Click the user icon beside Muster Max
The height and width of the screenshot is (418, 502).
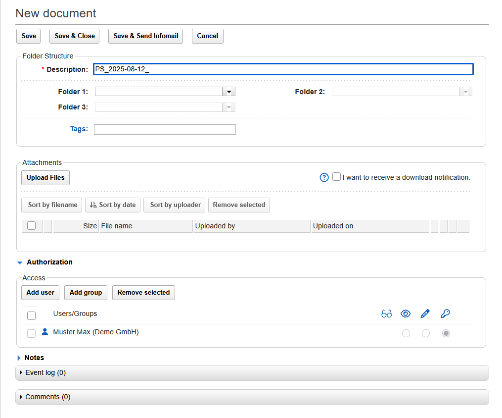click(x=45, y=332)
